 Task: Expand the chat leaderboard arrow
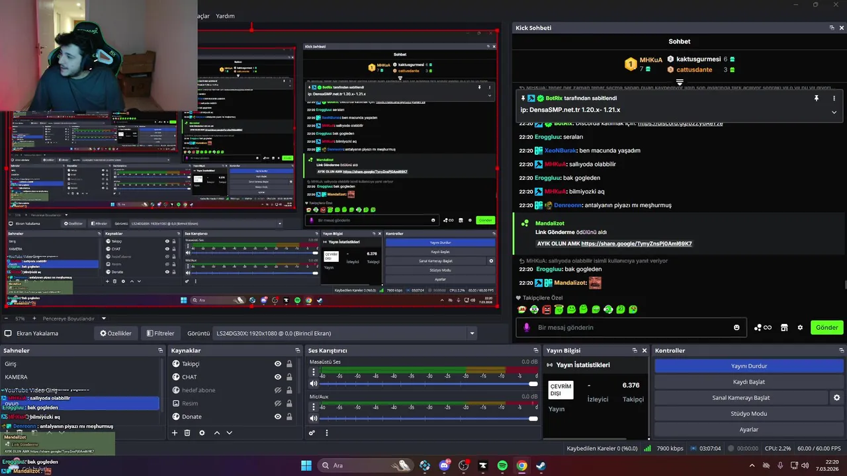pos(680,83)
